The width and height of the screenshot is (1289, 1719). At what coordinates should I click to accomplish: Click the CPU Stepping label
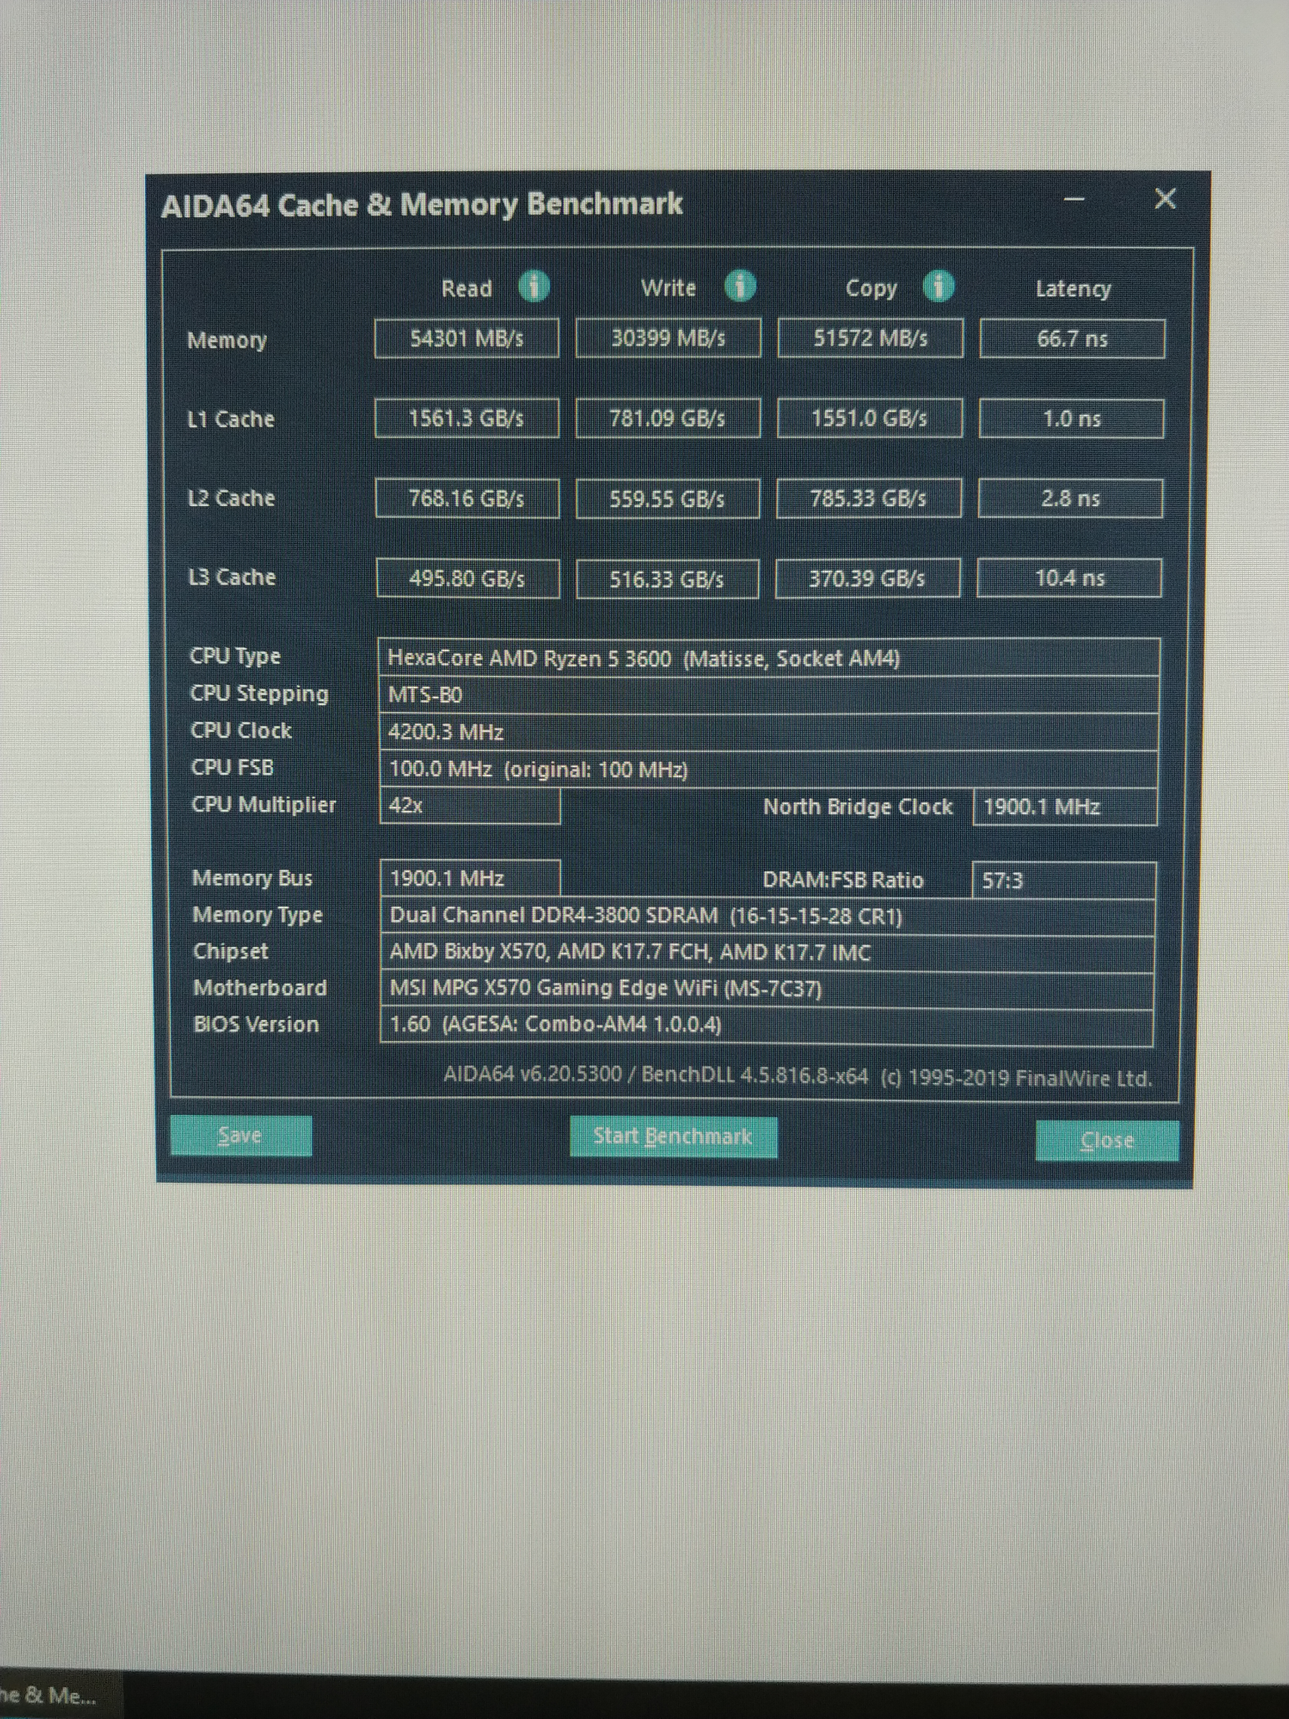259,694
